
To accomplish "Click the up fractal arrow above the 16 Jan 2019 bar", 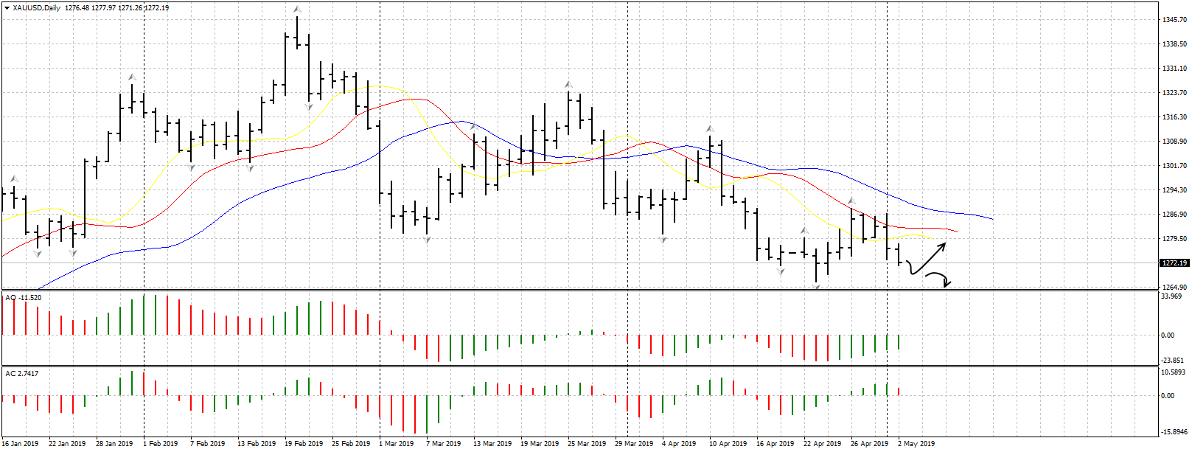I will click(x=14, y=178).
